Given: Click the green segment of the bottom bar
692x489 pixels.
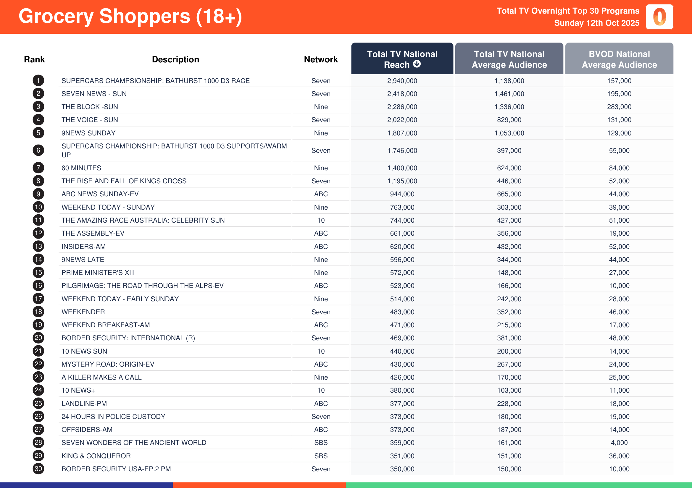Looking at the screenshot, I should 518,485.
